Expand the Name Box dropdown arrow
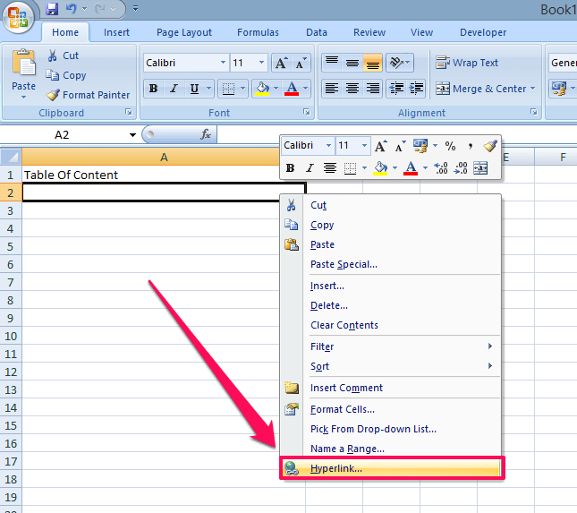The width and height of the screenshot is (577, 513). coord(132,135)
